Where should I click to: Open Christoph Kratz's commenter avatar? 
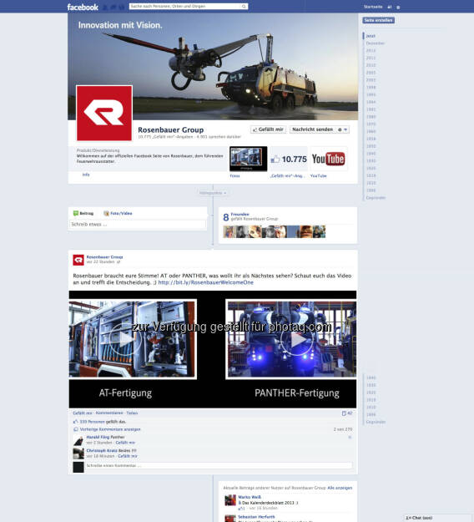(78, 454)
